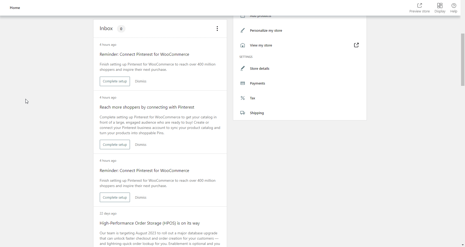Viewport: 465px width, 247px height.
Task: Open the Preview store icon
Action: (419, 6)
